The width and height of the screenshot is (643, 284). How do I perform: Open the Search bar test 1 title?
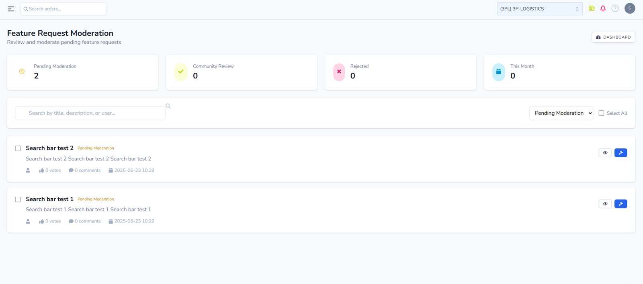pyautogui.click(x=49, y=199)
